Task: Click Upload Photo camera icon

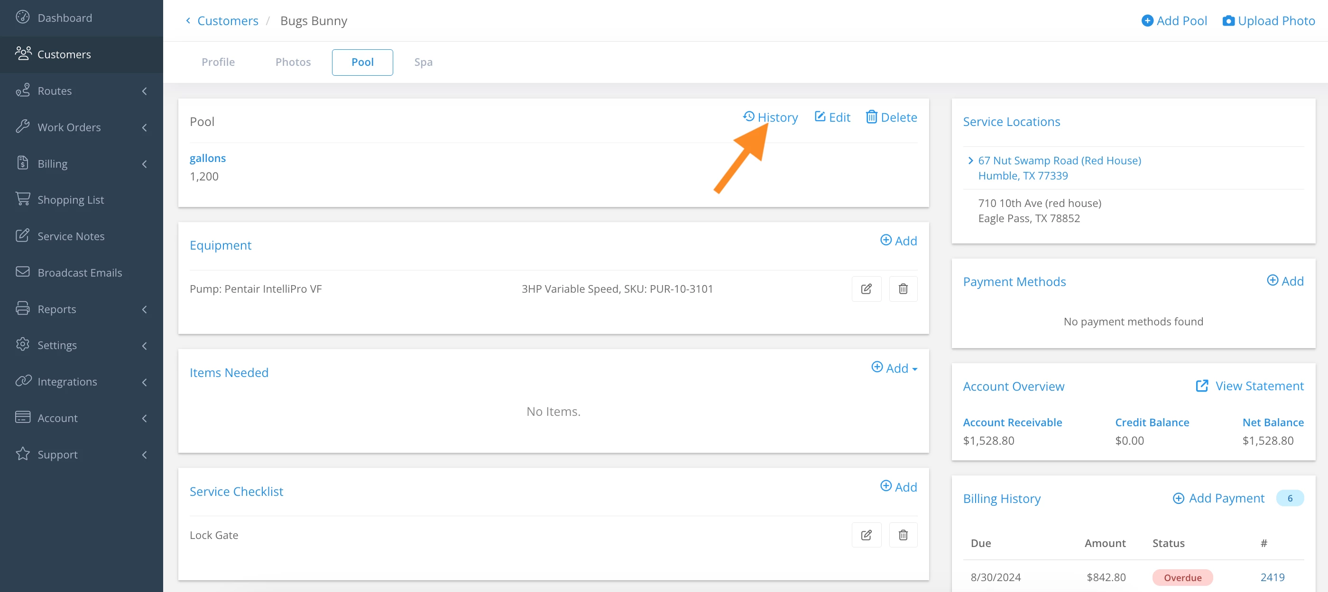Action: tap(1228, 20)
